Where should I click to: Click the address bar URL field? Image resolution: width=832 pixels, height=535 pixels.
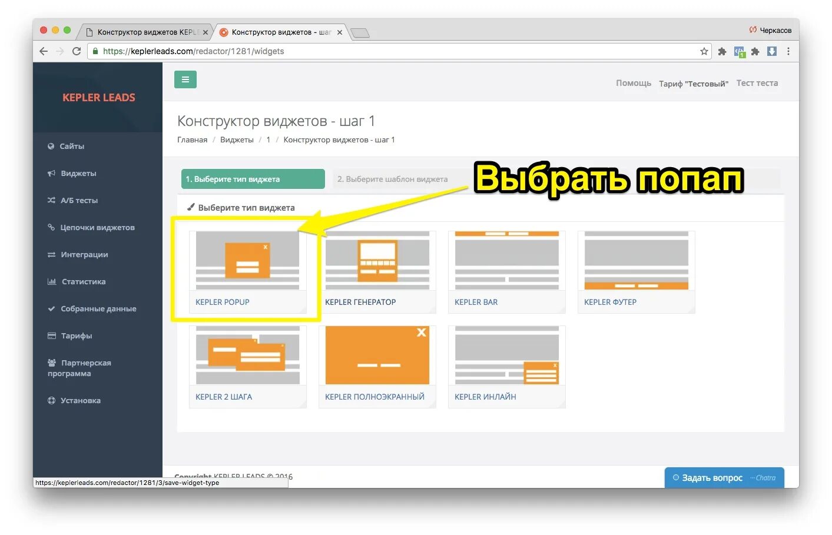399,51
